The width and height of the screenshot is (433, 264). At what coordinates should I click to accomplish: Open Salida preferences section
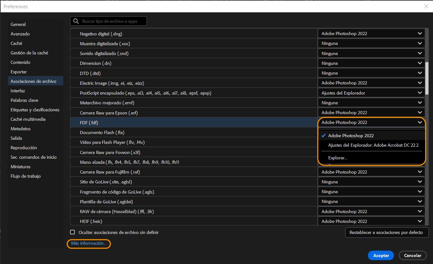coord(36,138)
